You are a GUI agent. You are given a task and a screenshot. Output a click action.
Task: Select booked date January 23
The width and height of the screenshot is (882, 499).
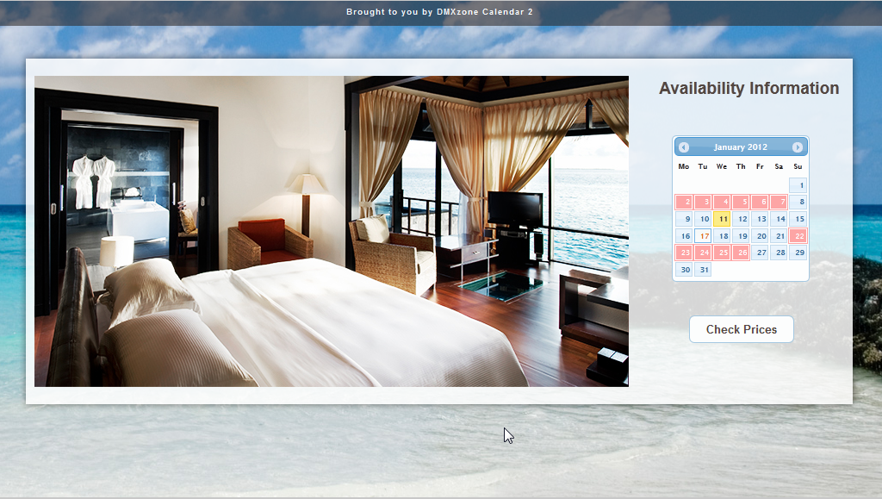(683, 253)
